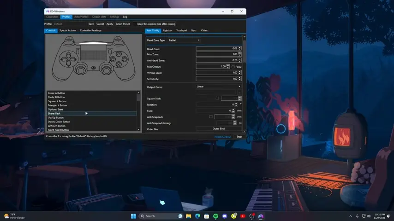The image size is (394, 221).
Task: Click the Profile name field showing Default
Action: point(69,24)
